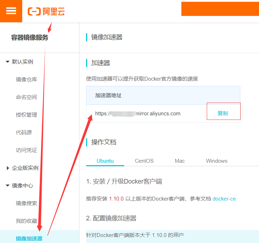Open the docker-ce documentation link
The width and height of the screenshot is (259, 243).
[224, 199]
